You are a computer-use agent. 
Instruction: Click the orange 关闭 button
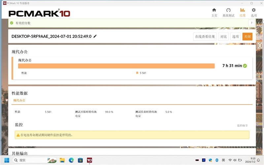click(x=247, y=37)
